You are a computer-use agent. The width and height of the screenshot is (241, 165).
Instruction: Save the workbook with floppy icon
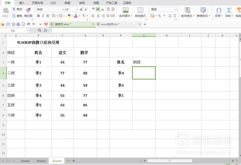8,24
